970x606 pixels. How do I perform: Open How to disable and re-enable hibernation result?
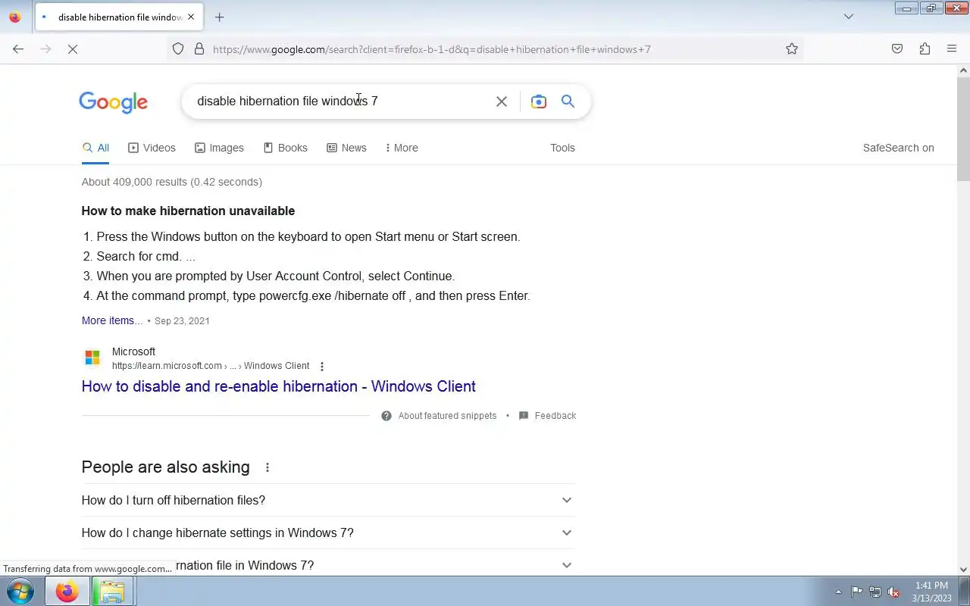279,386
